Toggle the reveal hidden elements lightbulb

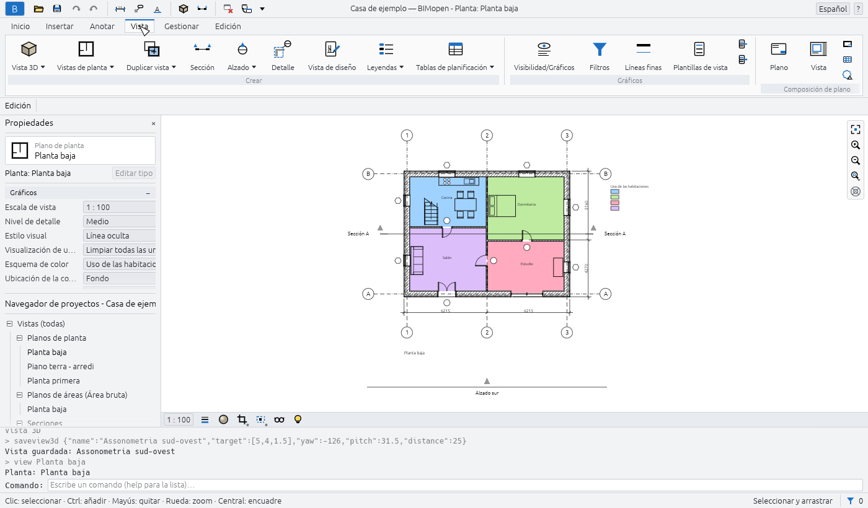click(x=298, y=419)
